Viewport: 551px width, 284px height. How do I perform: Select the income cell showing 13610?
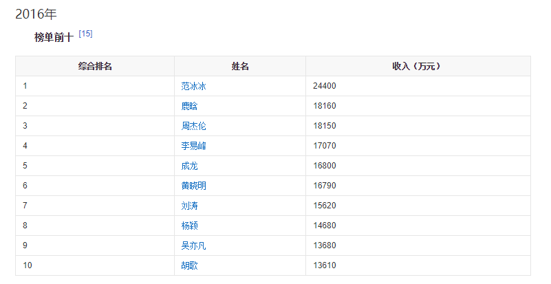point(324,265)
